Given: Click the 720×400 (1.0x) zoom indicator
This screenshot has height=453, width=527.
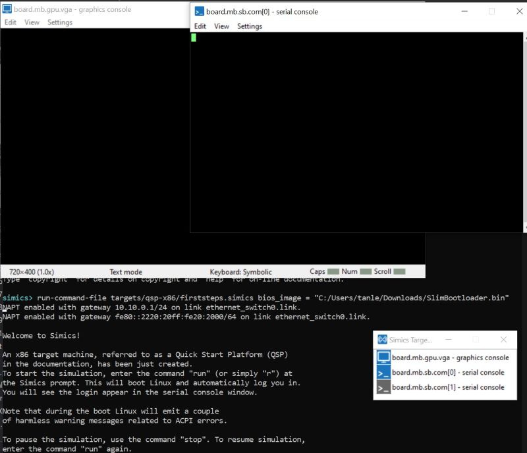Looking at the screenshot, I should pyautogui.click(x=31, y=271).
